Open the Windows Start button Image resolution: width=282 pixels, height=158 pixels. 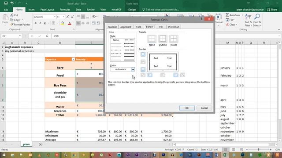coord(4,155)
